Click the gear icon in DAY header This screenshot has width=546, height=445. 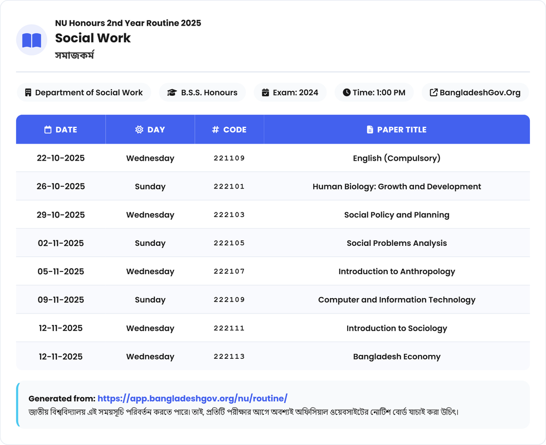139,130
